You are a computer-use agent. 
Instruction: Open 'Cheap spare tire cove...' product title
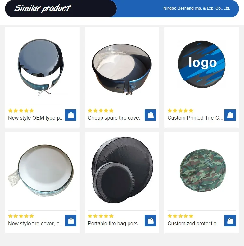click(115, 118)
